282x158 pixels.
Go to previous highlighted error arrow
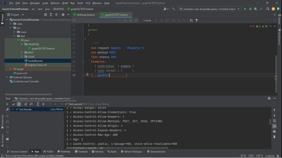271,26
